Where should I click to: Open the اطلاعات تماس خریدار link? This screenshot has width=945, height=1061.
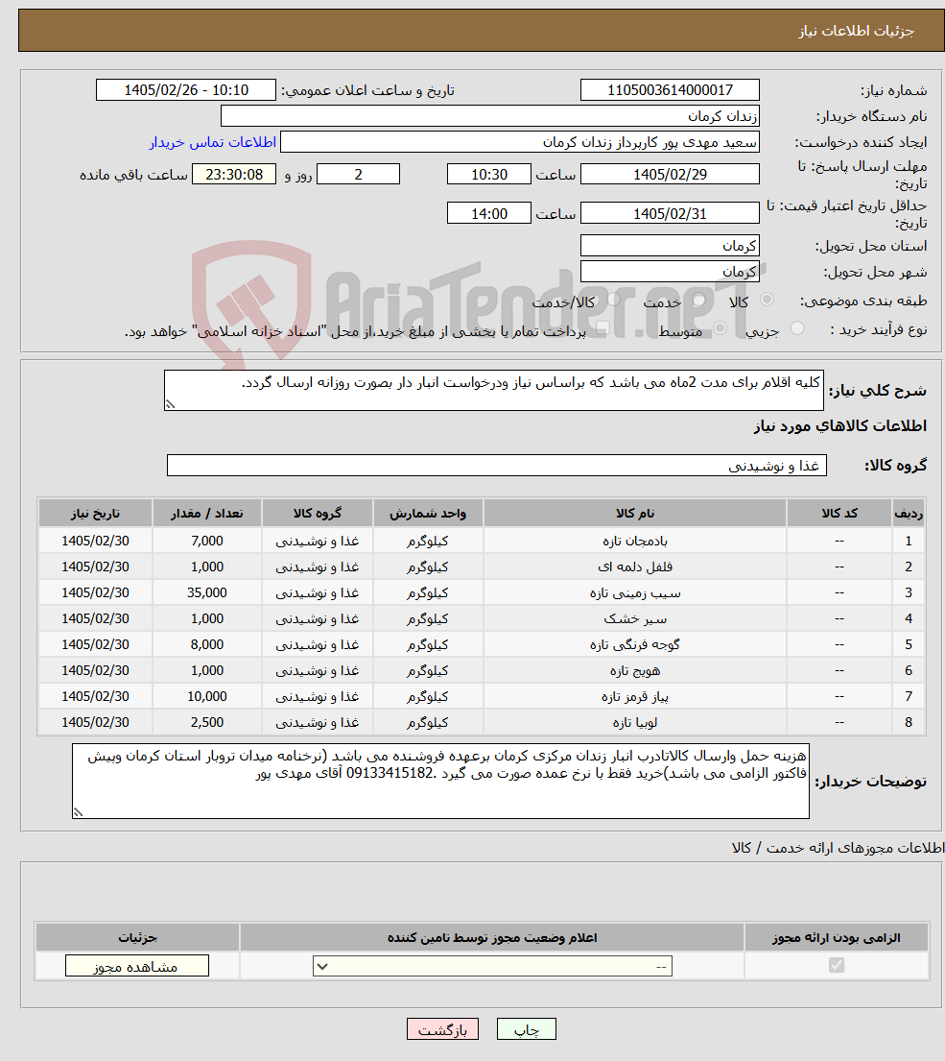click(x=212, y=142)
